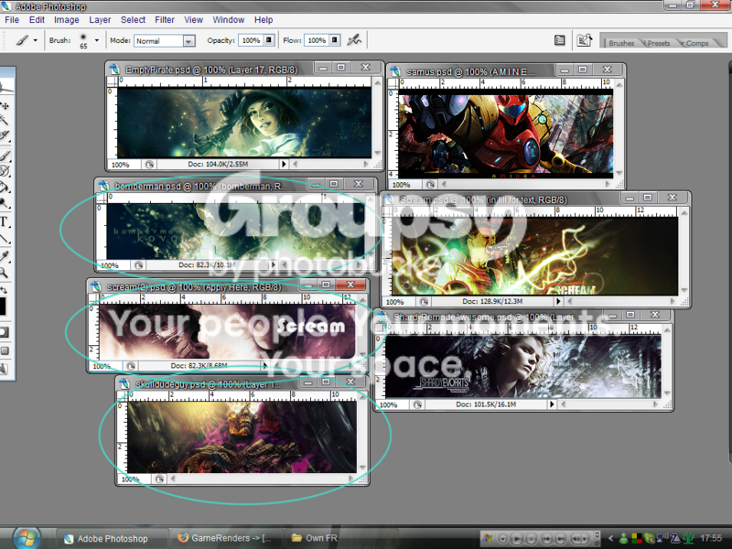Select the Move tool in the toolbox
Image resolution: width=732 pixels, height=549 pixels.
[5, 105]
